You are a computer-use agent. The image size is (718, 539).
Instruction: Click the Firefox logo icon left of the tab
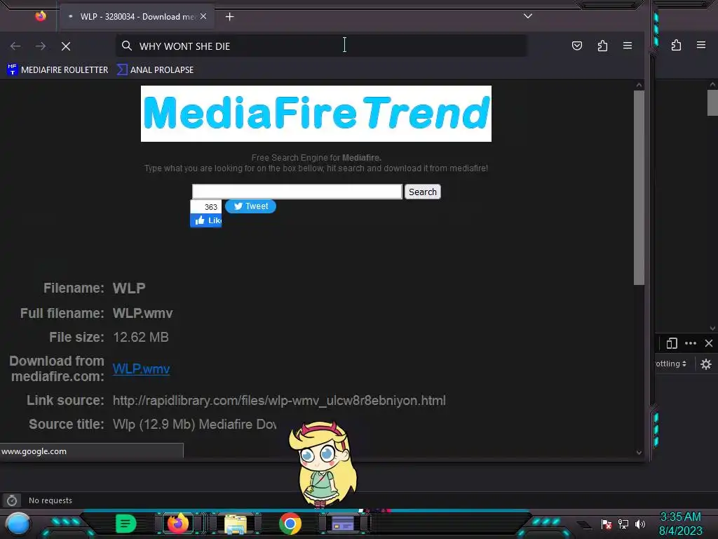point(41,16)
